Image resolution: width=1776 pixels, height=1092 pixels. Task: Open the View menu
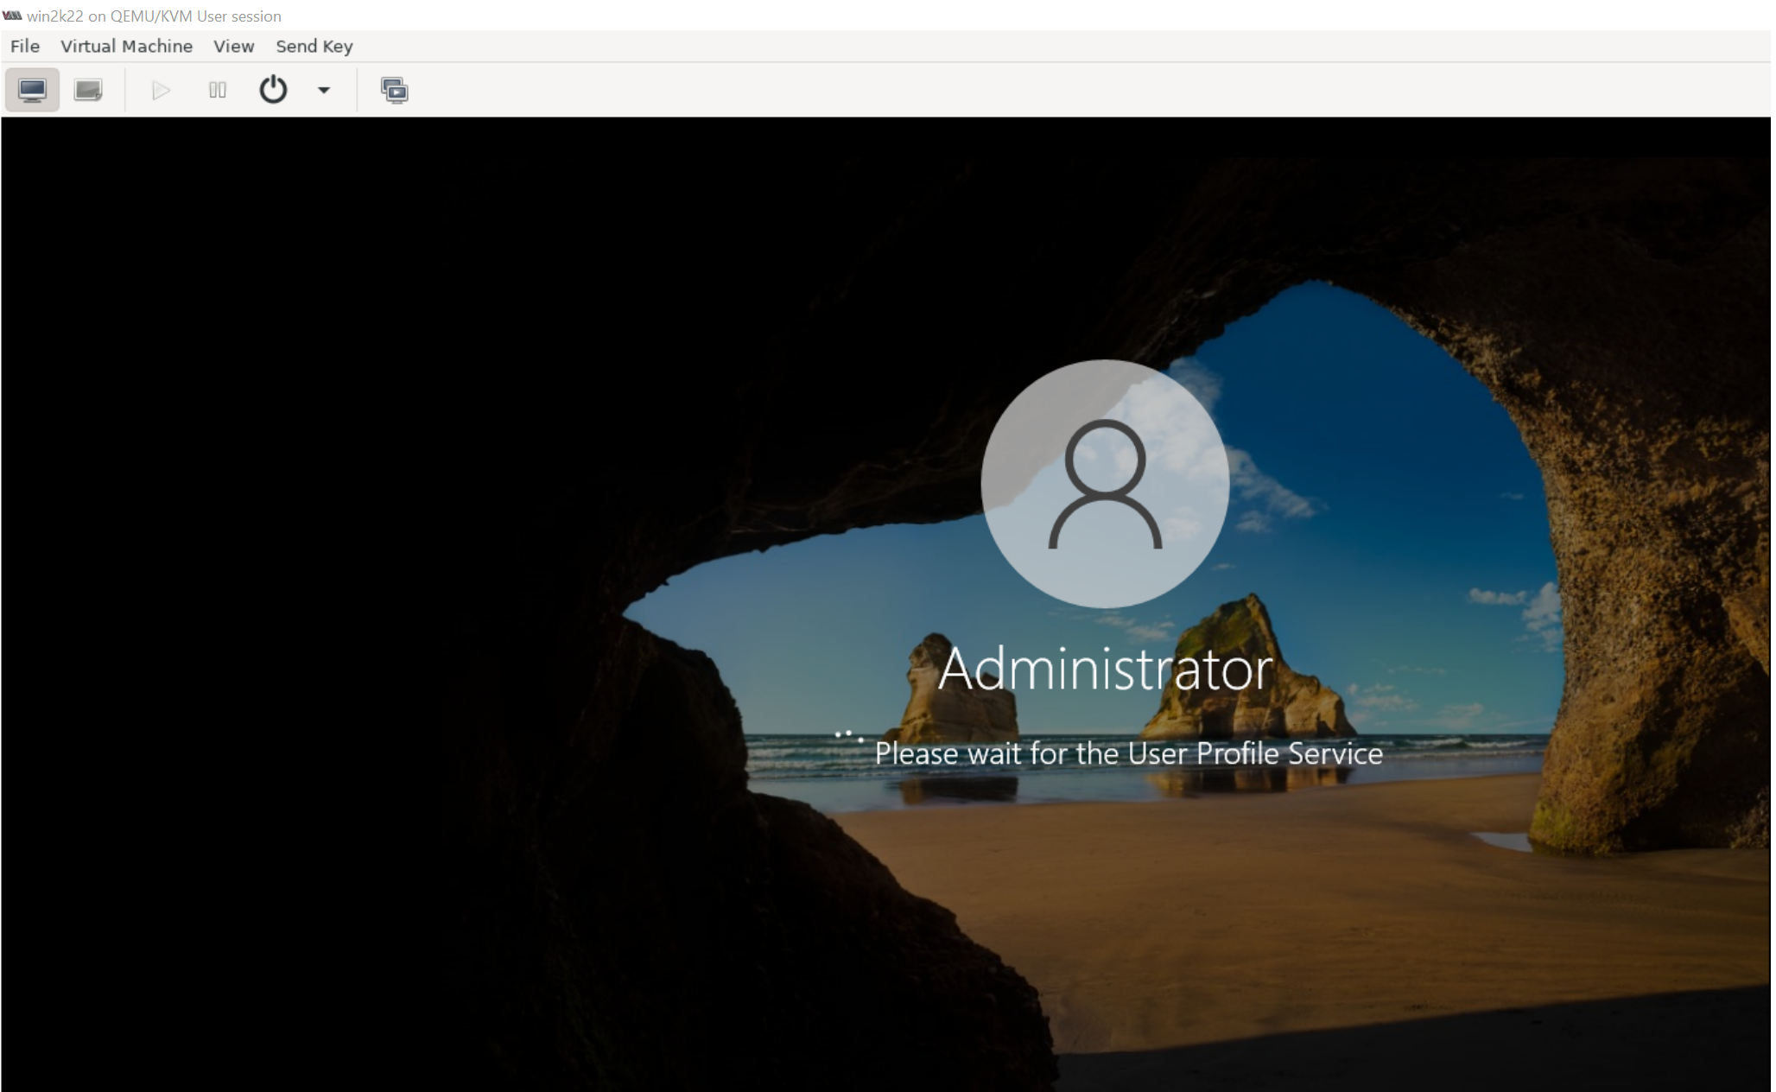tap(234, 47)
